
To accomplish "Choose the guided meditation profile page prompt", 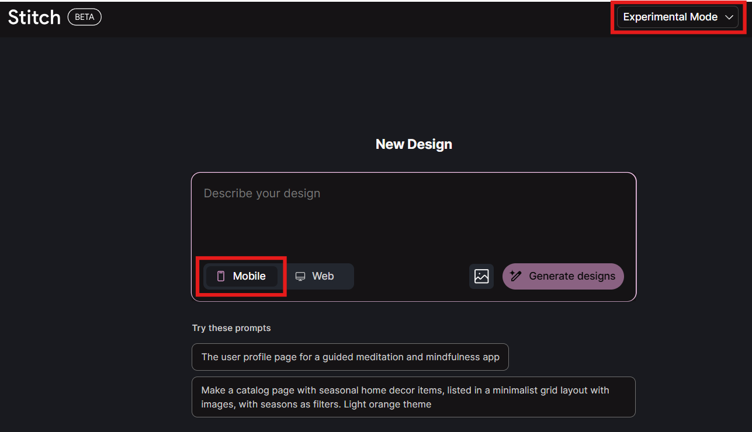I will click(x=350, y=357).
